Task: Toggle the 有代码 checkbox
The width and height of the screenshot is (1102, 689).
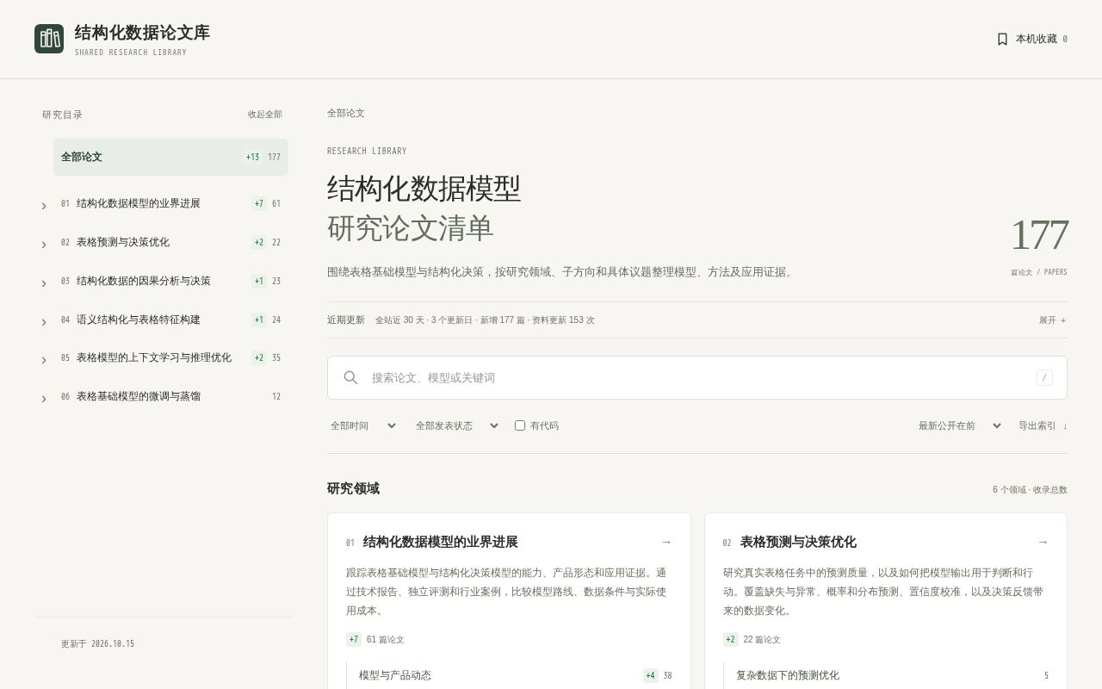Action: pyautogui.click(x=520, y=425)
